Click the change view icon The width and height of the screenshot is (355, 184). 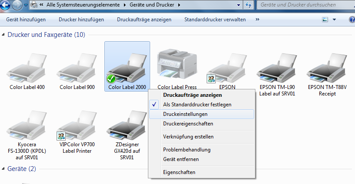[325, 20]
